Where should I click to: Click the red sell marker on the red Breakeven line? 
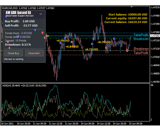coord(127,50)
